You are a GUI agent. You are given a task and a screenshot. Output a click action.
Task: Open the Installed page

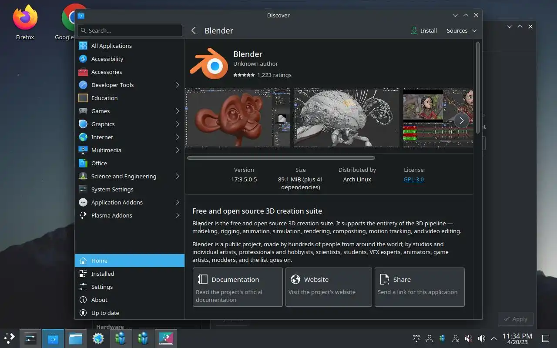(x=130, y=274)
